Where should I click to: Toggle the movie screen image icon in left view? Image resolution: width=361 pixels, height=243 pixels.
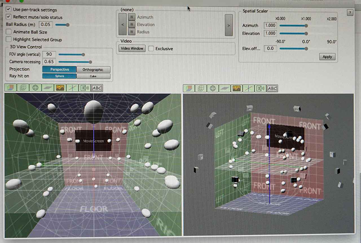60,88
